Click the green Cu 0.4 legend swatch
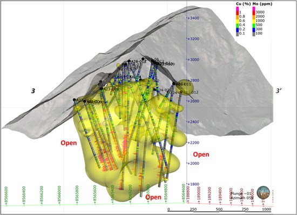 [x=237, y=25]
